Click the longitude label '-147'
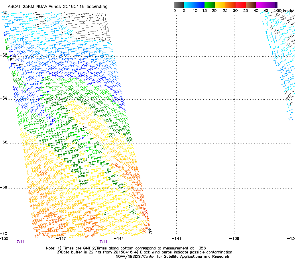The image size is (295, 259). tap(61, 239)
